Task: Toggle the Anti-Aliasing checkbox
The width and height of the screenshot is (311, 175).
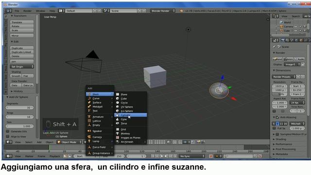Action: pos(277,117)
